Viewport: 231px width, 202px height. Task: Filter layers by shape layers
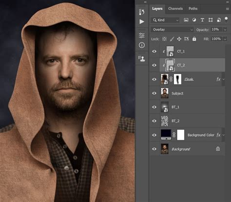pos(211,20)
